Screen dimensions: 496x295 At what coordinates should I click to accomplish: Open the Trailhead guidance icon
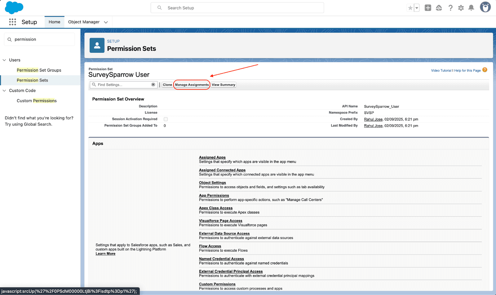[439, 8]
